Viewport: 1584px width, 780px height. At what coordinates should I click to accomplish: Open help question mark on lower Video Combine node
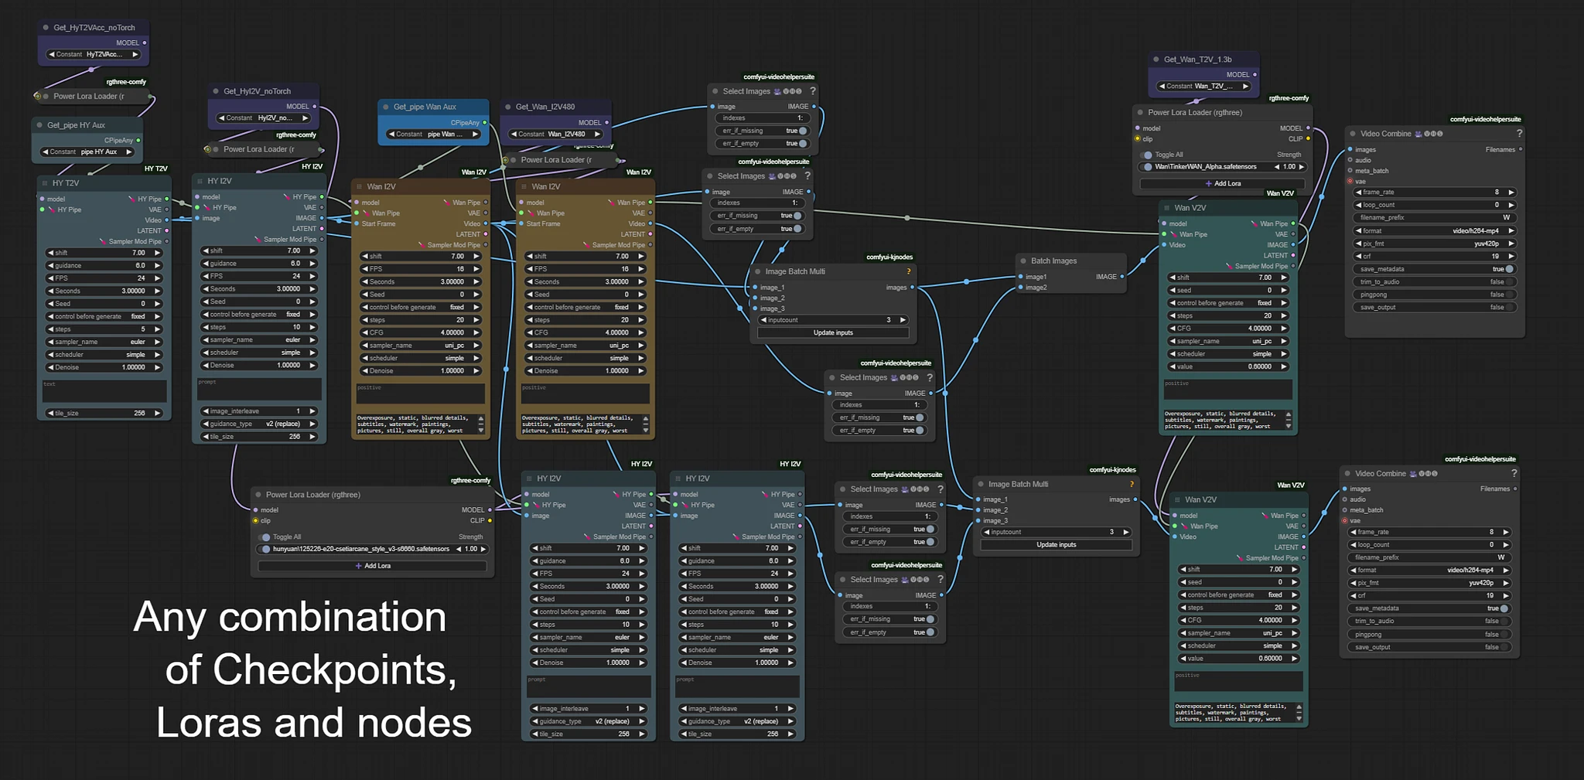[1514, 473]
